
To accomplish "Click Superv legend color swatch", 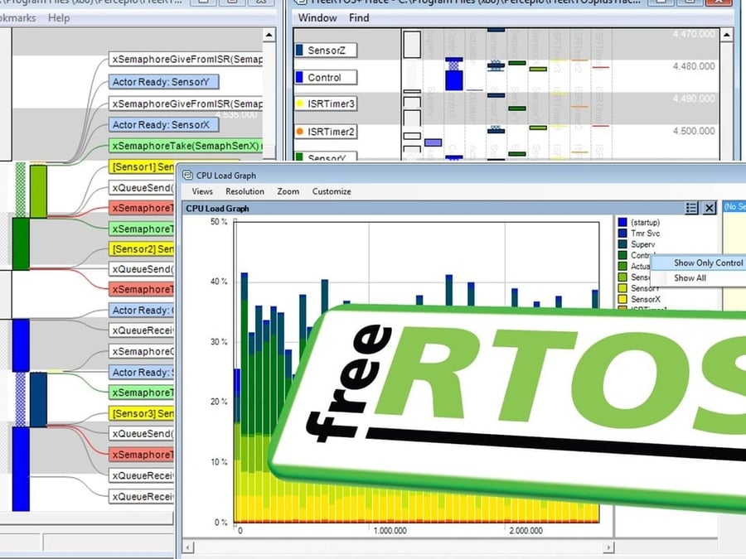I will point(622,244).
